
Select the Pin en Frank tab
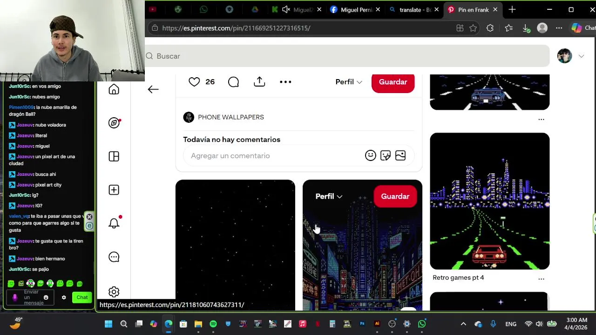(x=472, y=9)
